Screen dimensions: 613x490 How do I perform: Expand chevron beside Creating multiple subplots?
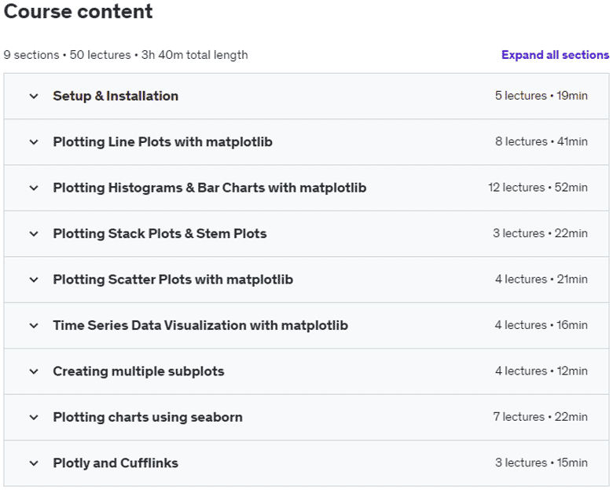tap(34, 371)
